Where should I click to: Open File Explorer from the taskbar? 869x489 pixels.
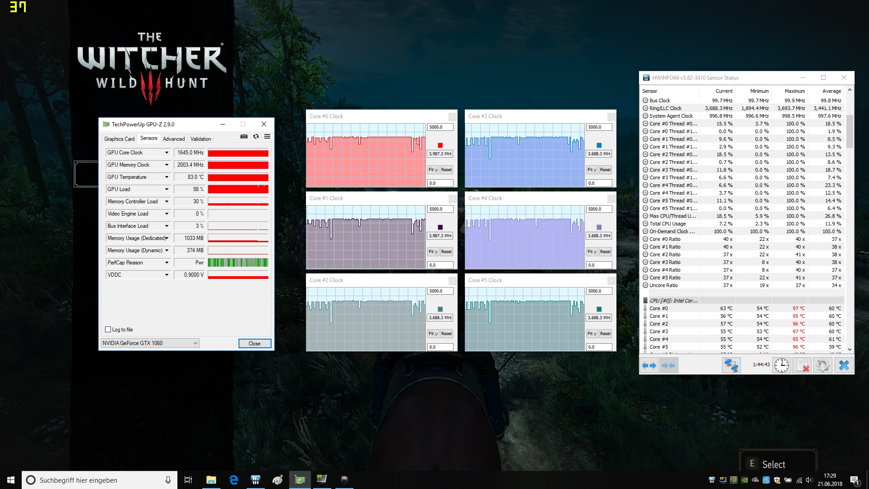[x=211, y=480]
